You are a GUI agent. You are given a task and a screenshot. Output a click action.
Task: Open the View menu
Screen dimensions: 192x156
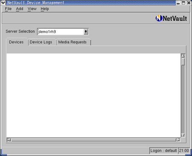(x=32, y=9)
